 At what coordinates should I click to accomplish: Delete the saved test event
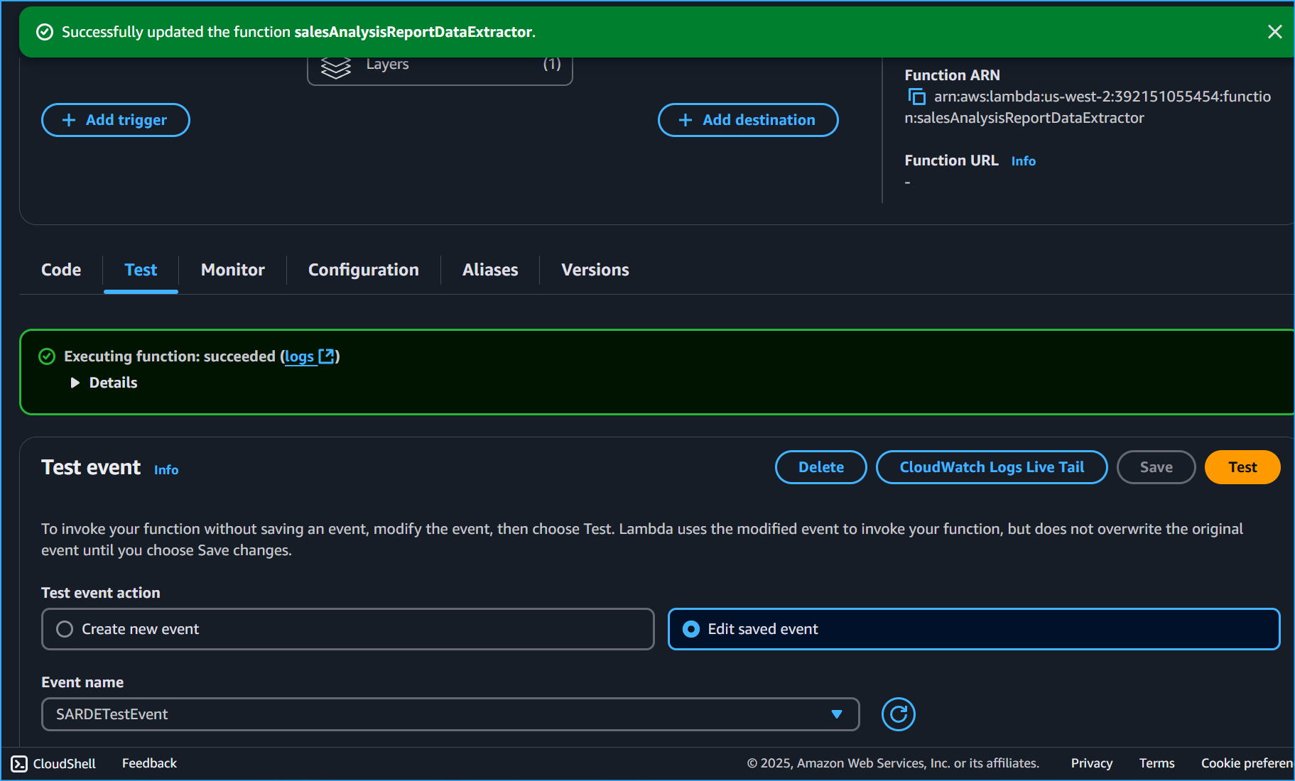click(820, 467)
